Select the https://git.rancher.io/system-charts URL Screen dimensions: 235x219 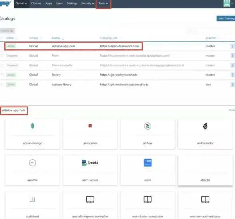point(124,85)
